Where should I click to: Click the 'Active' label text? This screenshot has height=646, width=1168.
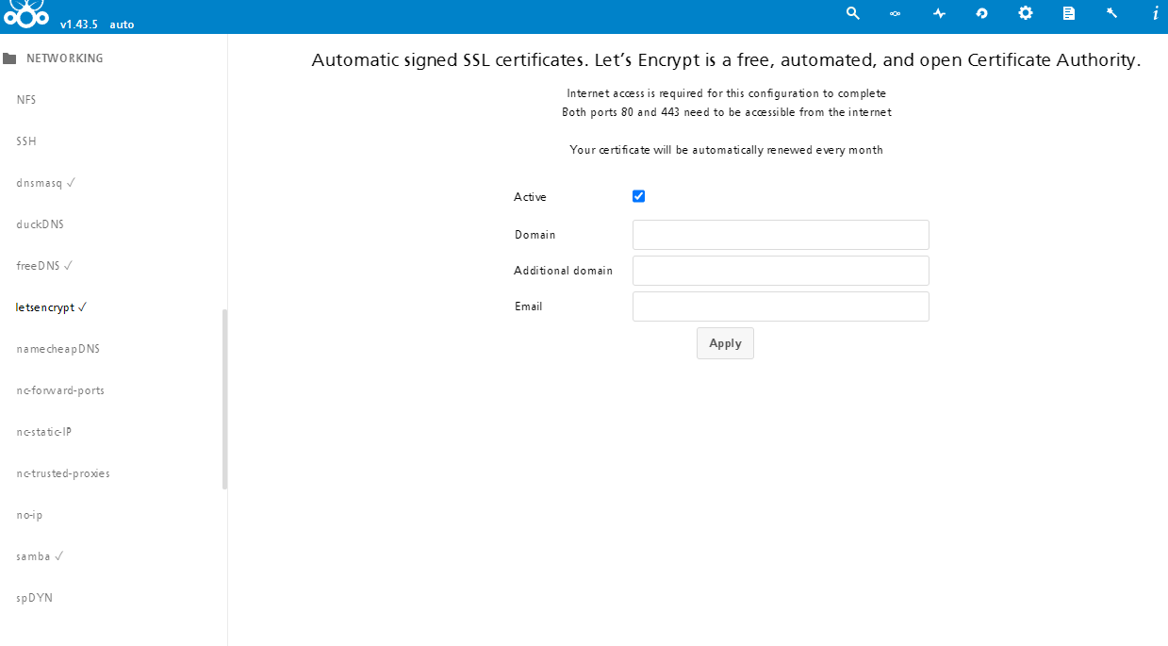(530, 197)
